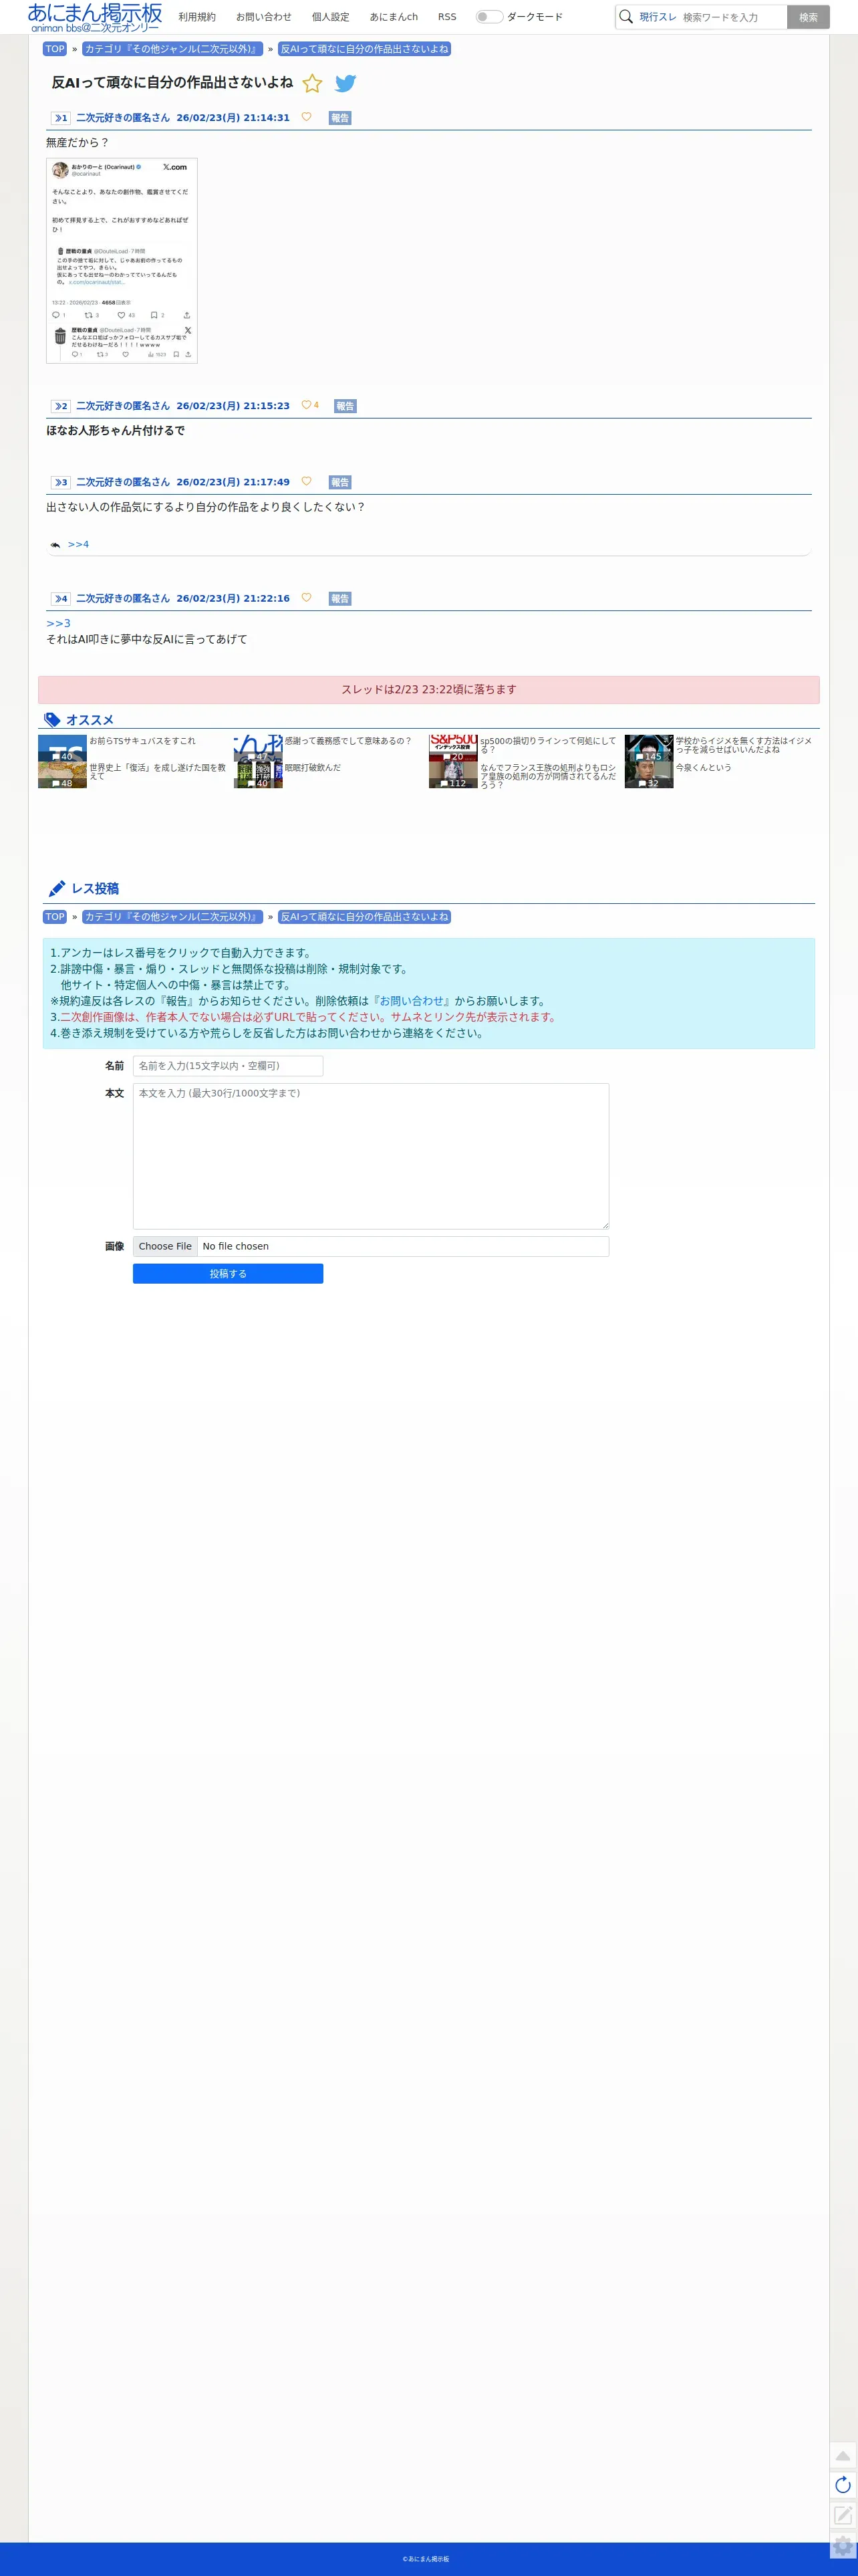Click lower breadcrumb thread title link

[364, 917]
